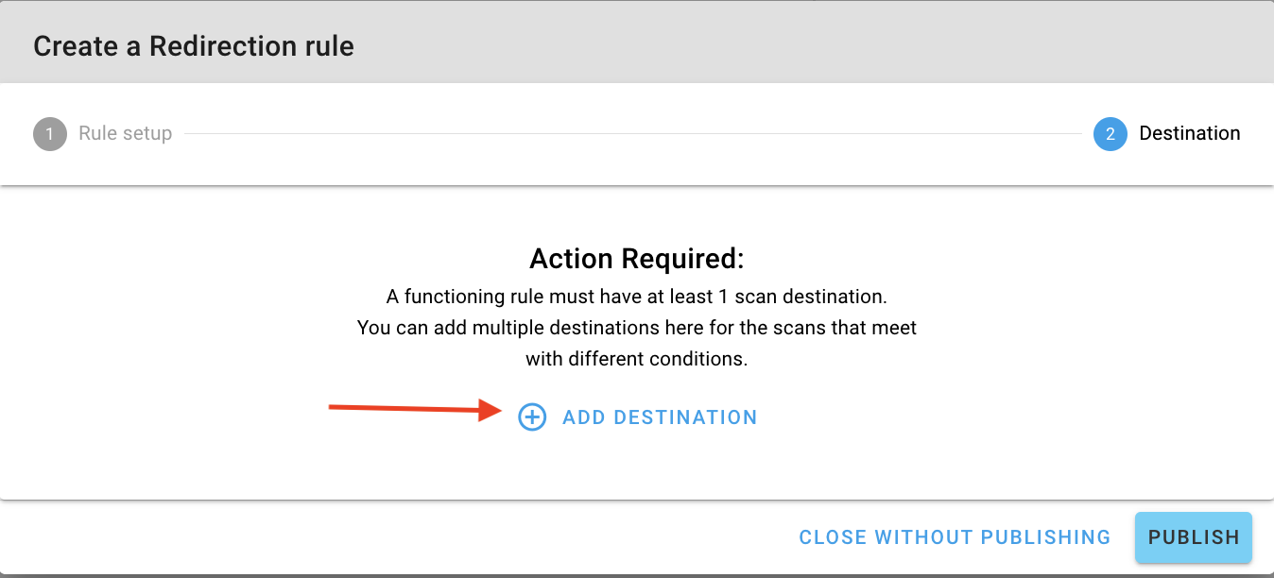Publish the redirection rule
The image size is (1274, 578).
click(1193, 537)
